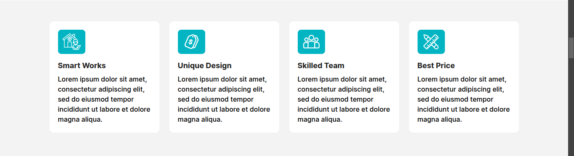Image resolution: width=574 pixels, height=156 pixels.
Task: Click the price tag icon
Action: click(191, 42)
